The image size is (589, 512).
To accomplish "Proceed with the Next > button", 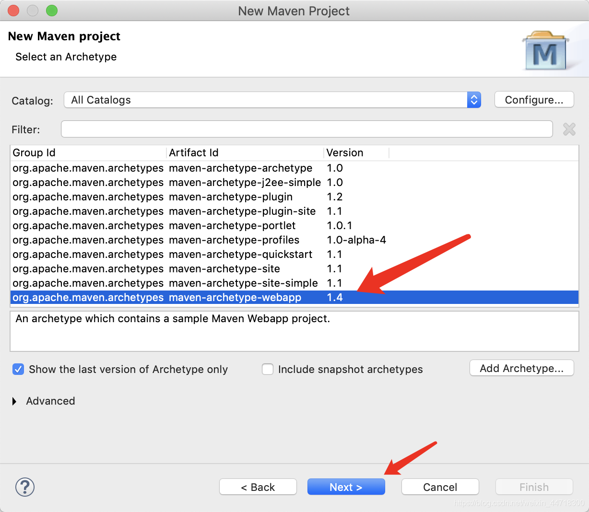I will coord(346,487).
